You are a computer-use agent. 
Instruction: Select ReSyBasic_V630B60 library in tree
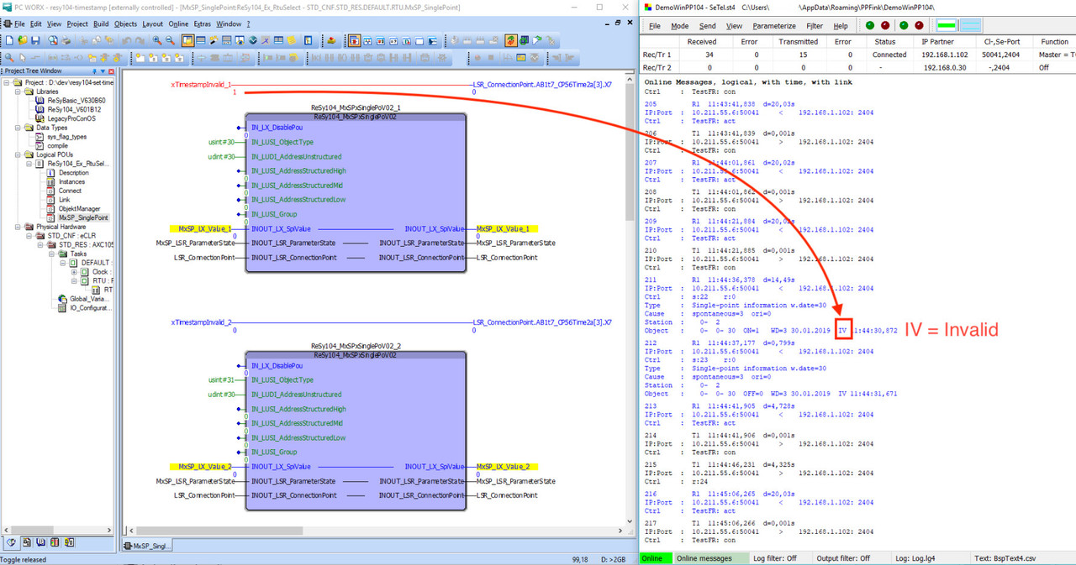tap(76, 100)
